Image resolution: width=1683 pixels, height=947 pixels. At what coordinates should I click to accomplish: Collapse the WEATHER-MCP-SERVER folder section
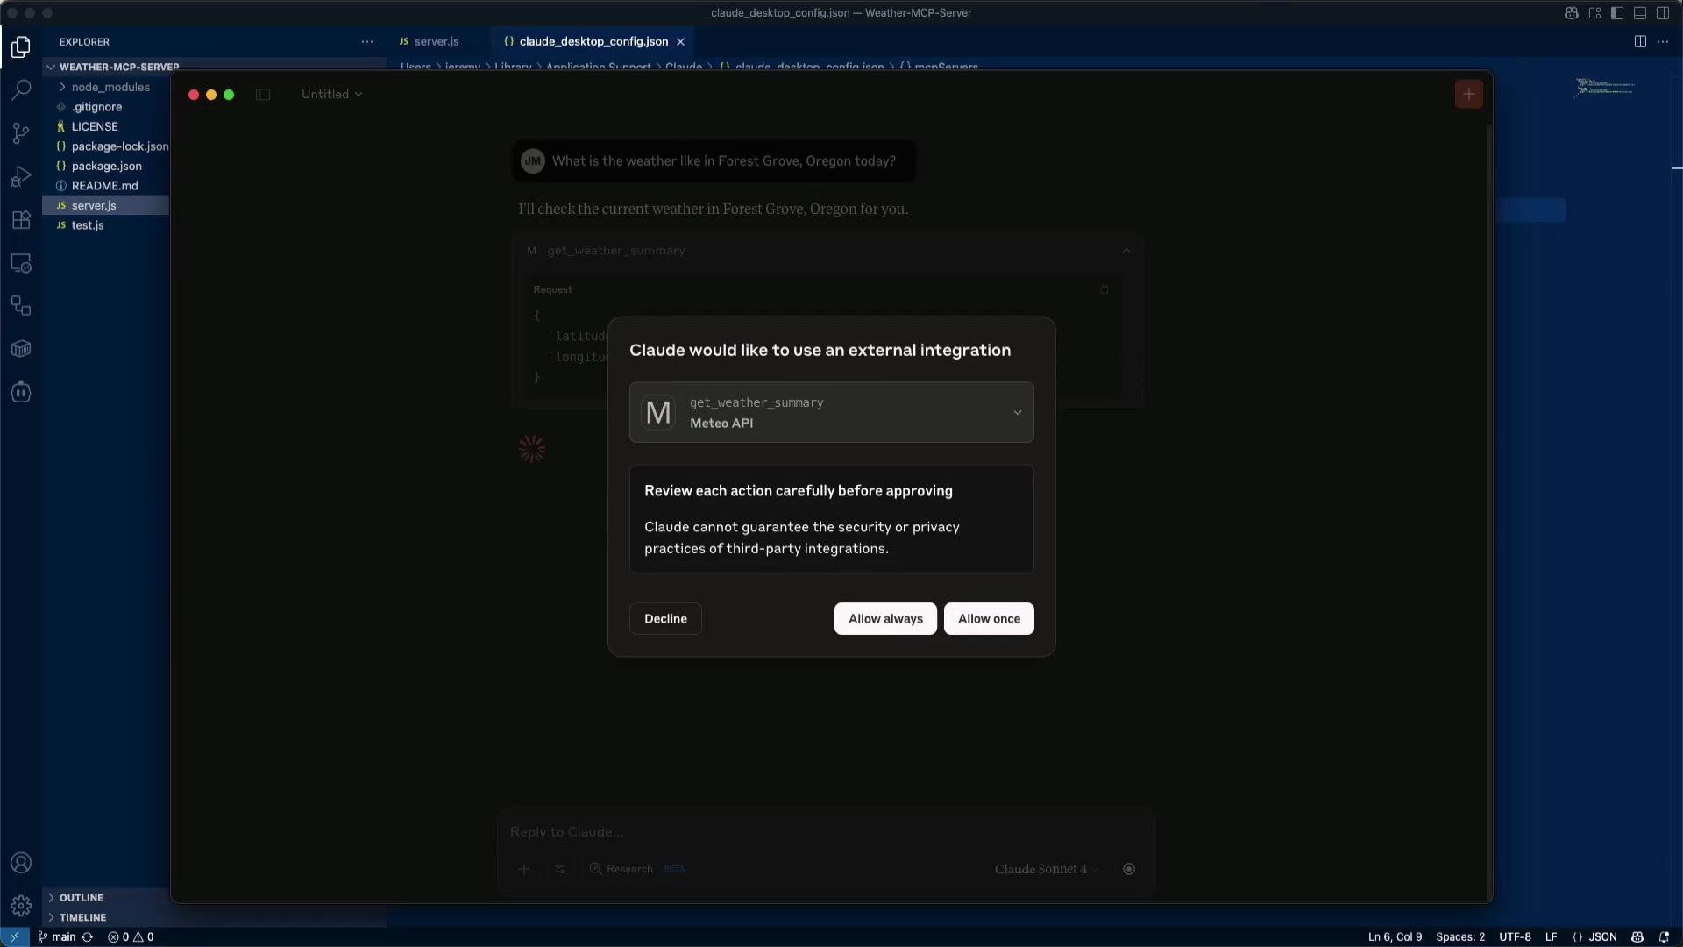(118, 67)
